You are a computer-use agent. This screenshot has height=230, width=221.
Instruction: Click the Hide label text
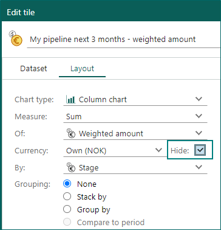[x=180, y=150]
